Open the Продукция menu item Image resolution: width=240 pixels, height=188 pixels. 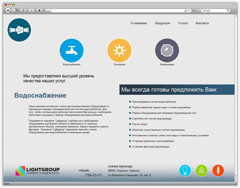(162, 23)
